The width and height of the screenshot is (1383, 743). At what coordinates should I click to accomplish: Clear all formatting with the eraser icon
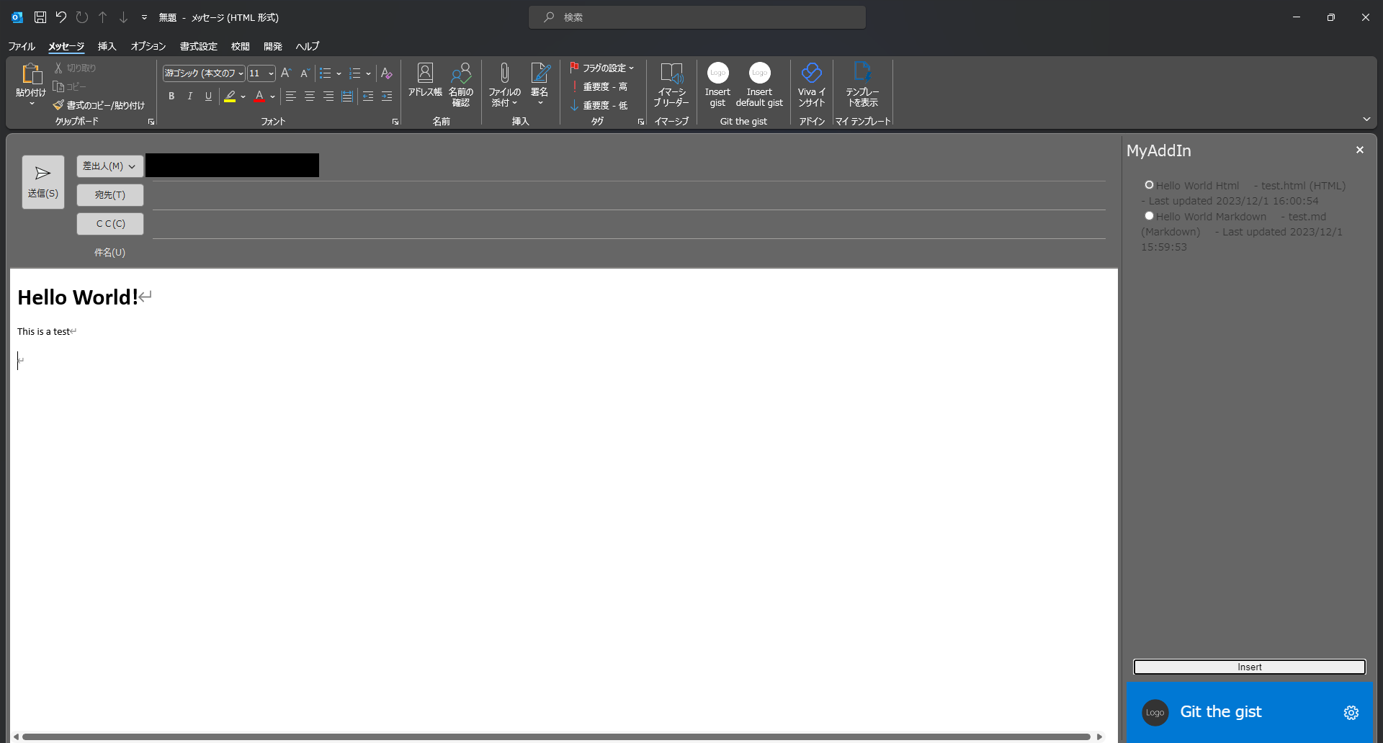387,73
